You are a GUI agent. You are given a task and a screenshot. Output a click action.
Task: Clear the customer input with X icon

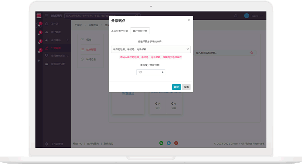[188, 49]
